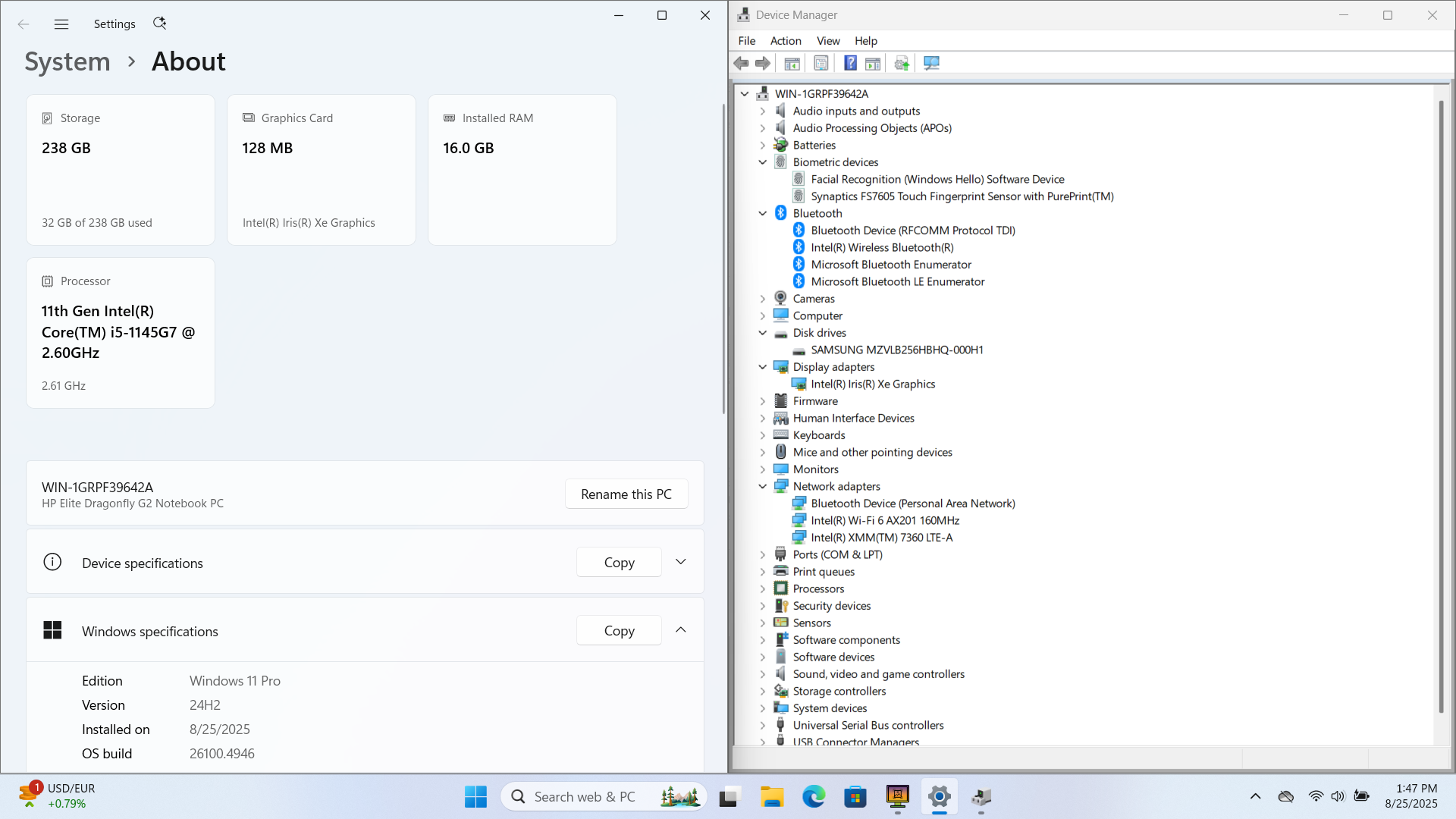Click the Settings gear taskbar icon
This screenshot has height=819, width=1456.
pos(939,797)
